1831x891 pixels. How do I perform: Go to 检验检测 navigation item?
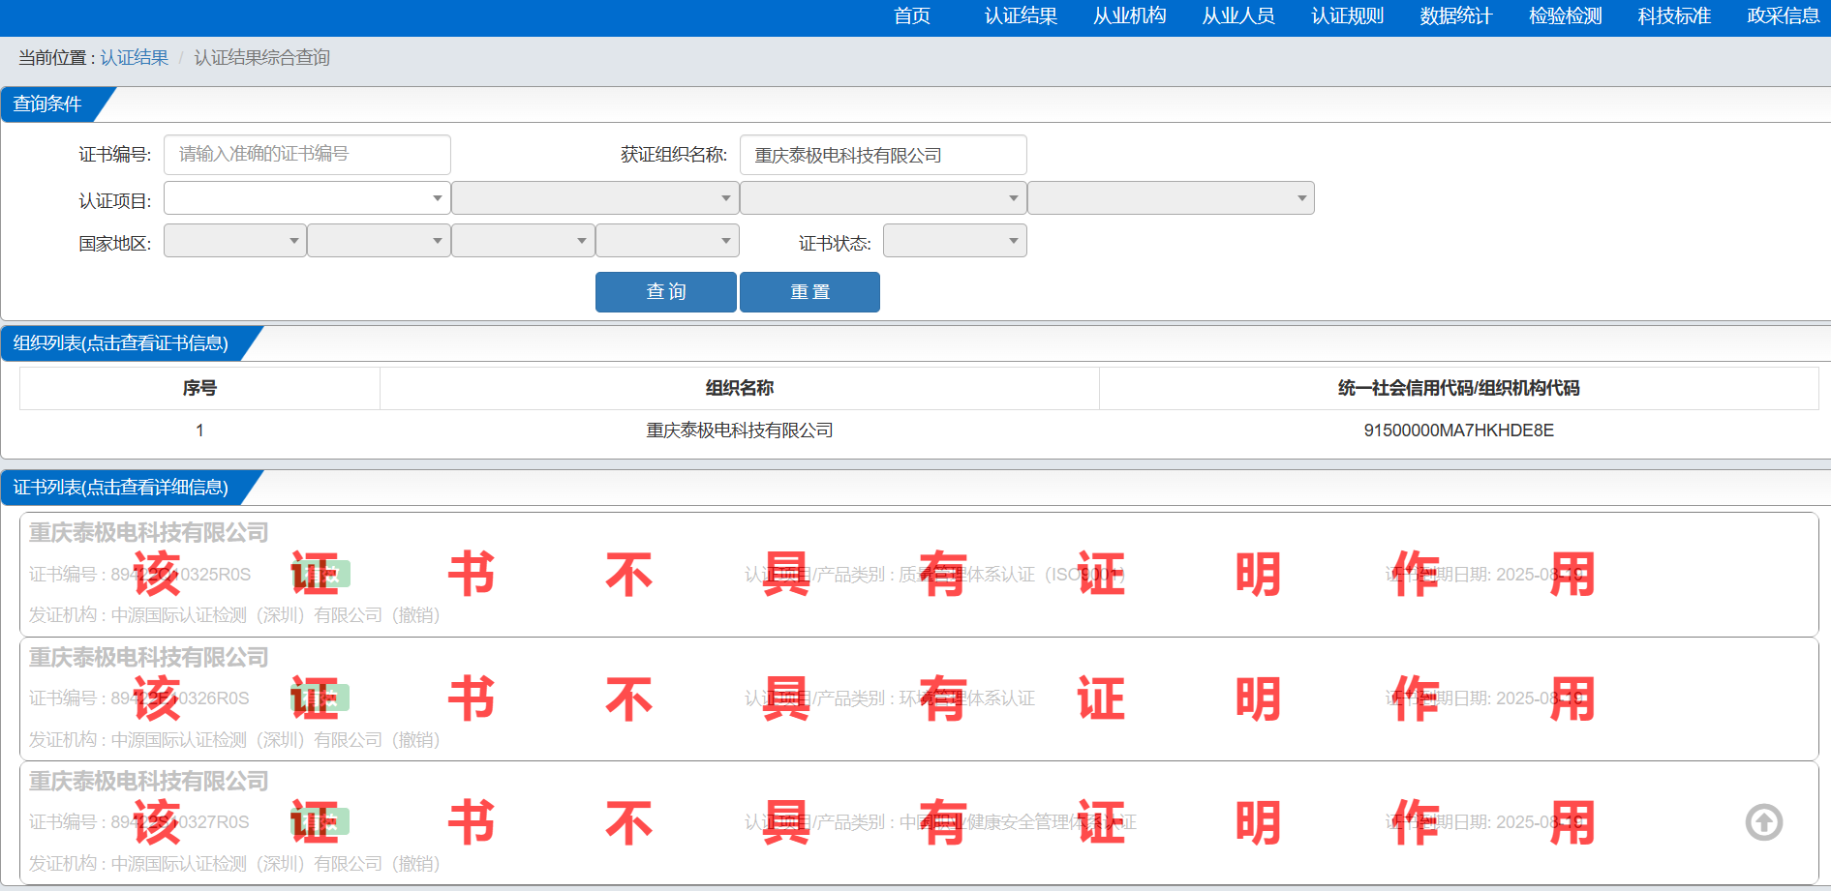(x=1565, y=16)
